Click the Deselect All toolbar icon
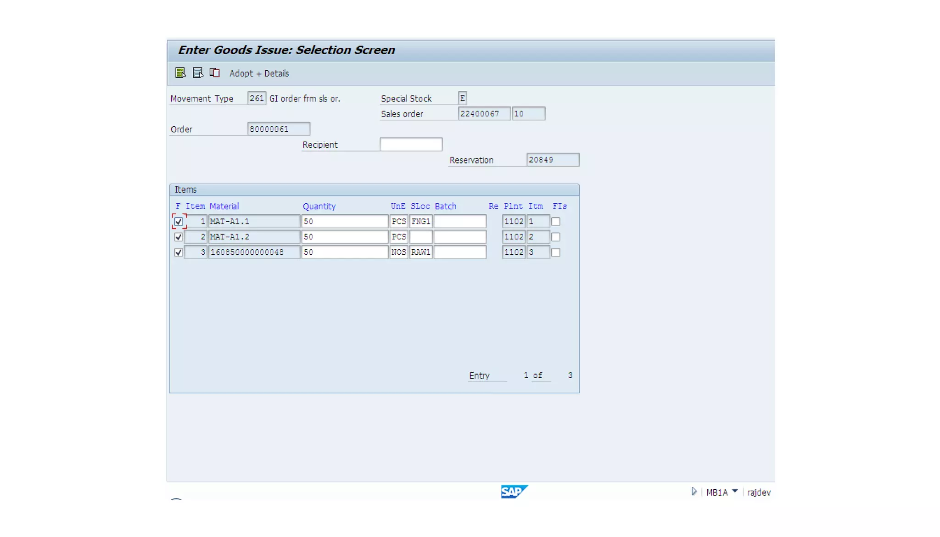This screenshot has height=537, width=940. [x=198, y=73]
